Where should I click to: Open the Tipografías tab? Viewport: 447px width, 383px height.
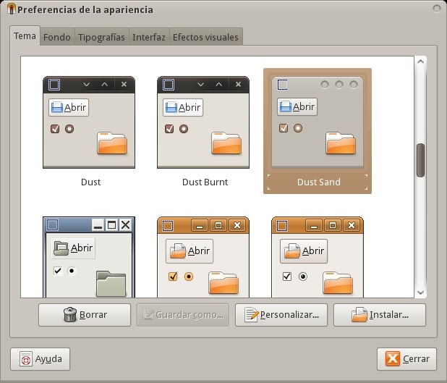[x=101, y=37]
